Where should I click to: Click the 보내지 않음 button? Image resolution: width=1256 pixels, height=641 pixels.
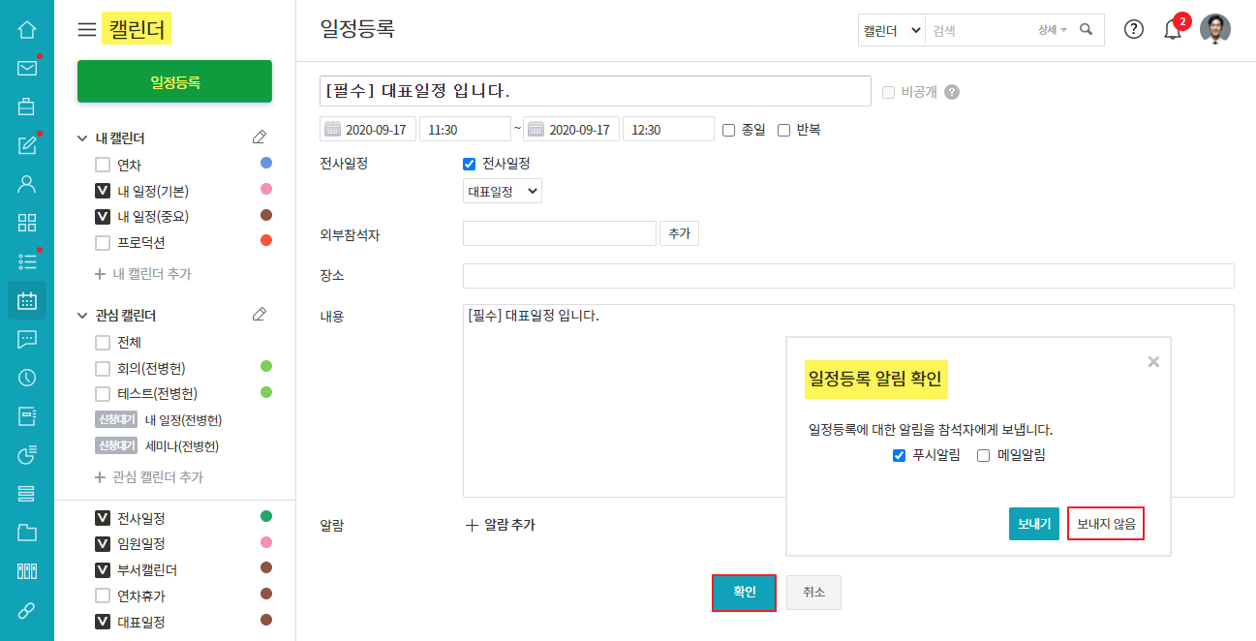[1105, 524]
